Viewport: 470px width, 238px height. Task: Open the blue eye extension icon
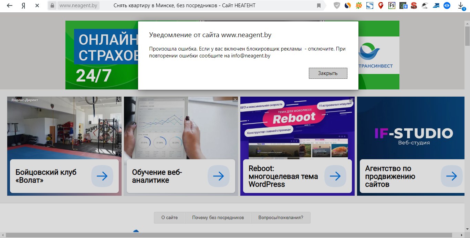pos(447,6)
